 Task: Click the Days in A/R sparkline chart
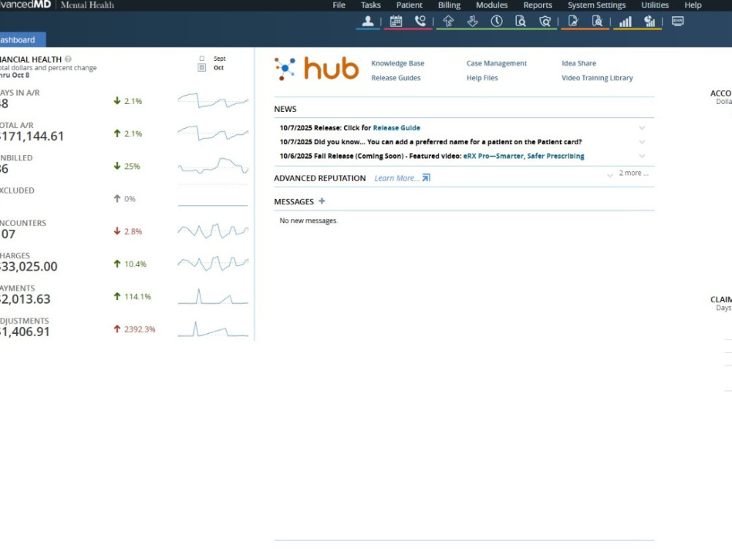[213, 101]
